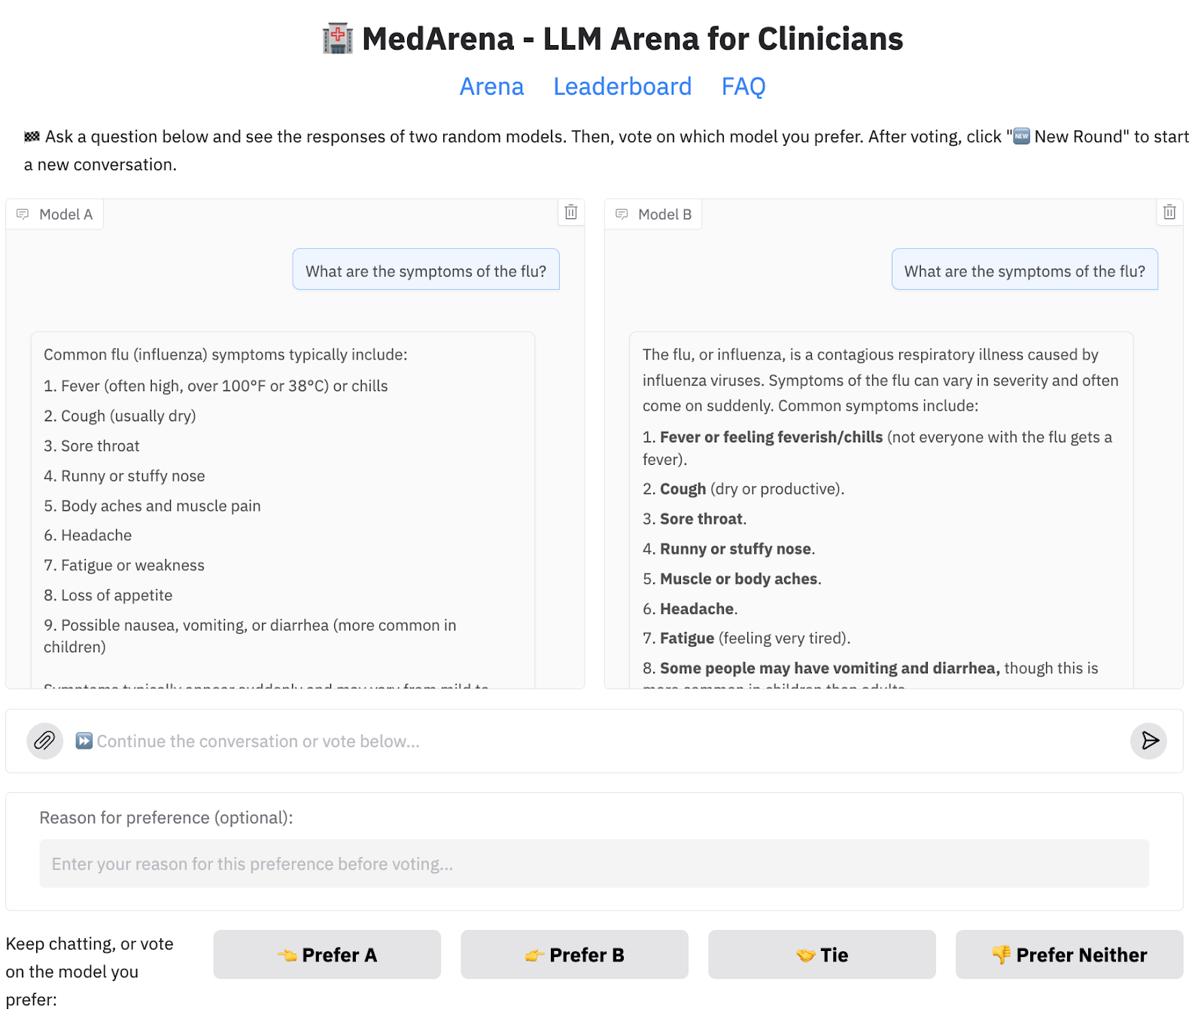Click Model A's flu question bubble
Image resolution: width=1204 pixels, height=1024 pixels.
click(426, 271)
